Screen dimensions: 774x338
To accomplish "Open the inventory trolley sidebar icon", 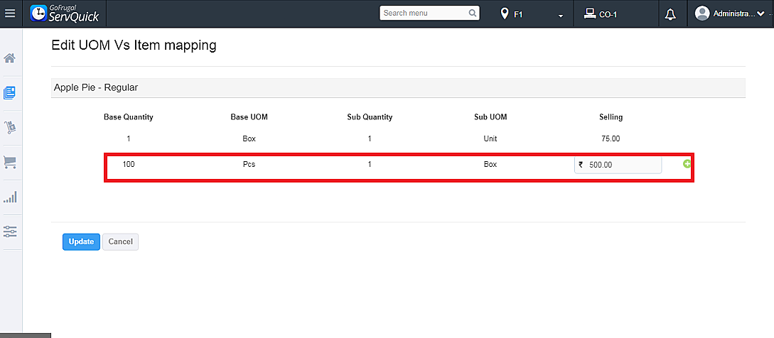I will pos(10,128).
